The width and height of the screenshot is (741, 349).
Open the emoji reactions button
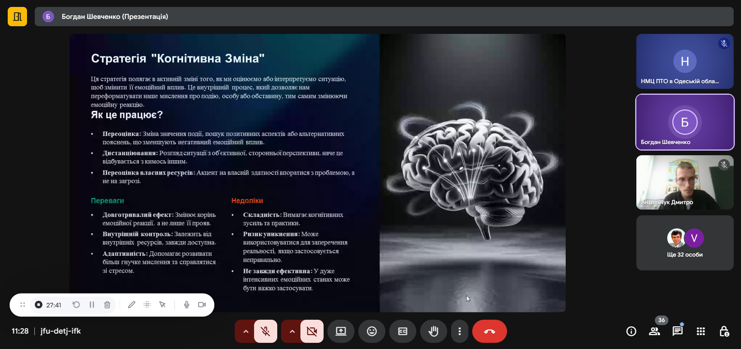click(371, 331)
